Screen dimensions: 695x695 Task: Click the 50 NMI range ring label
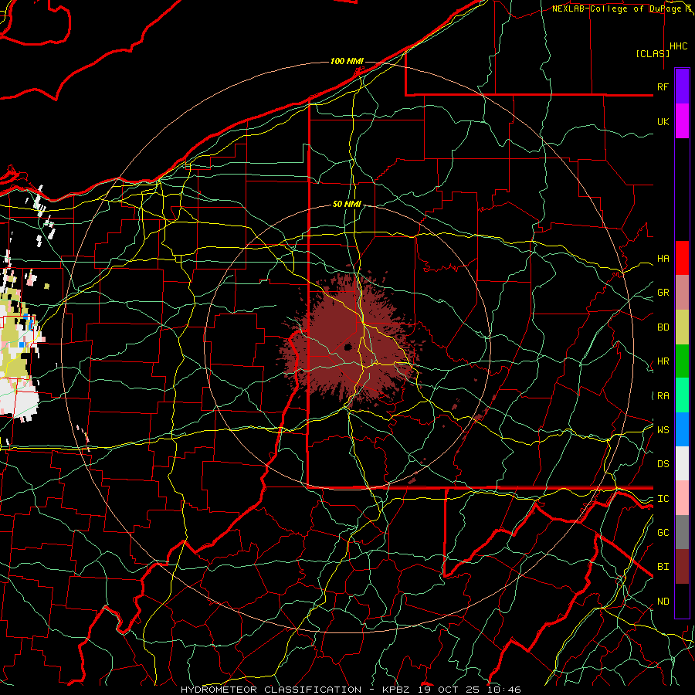347,204
